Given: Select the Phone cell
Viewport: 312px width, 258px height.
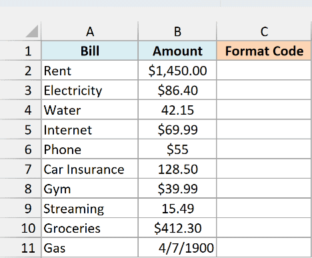Looking at the screenshot, I should [90, 149].
